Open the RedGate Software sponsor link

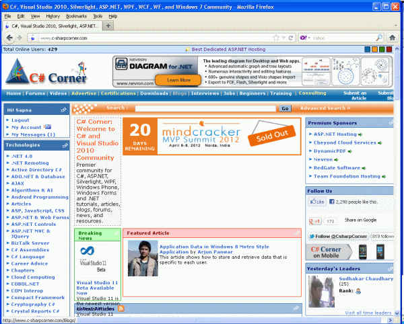coord(337,168)
